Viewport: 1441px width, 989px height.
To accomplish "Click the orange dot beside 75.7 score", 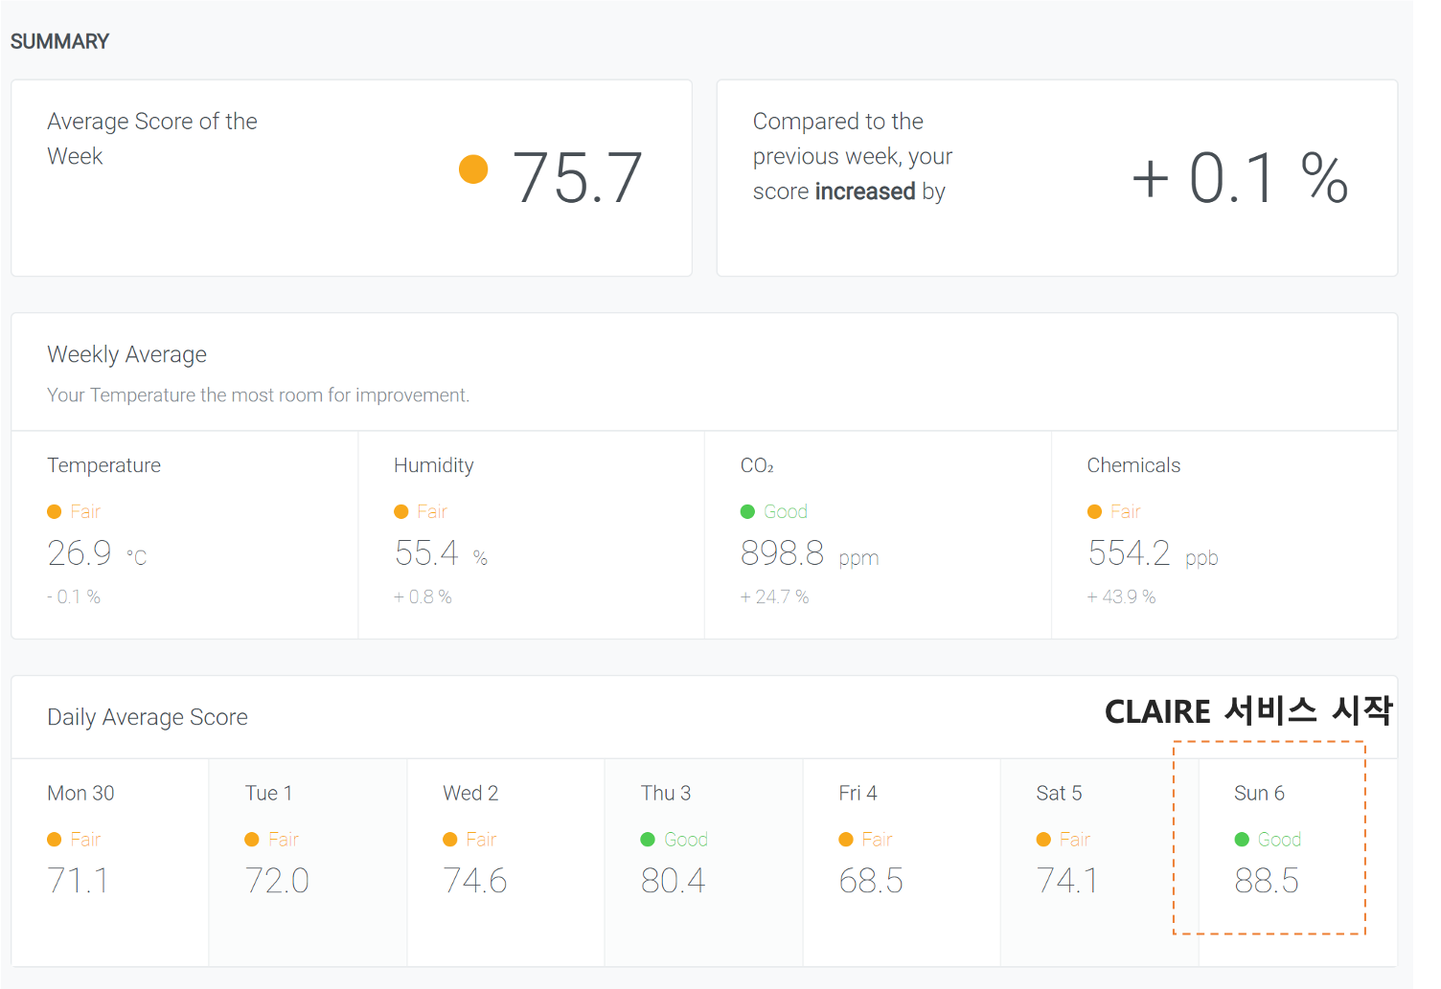I will coord(473,169).
